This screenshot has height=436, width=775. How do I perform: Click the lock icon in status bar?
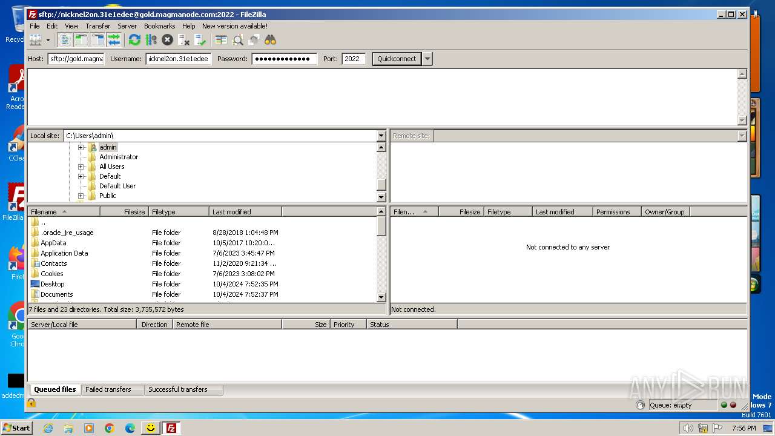(x=31, y=403)
